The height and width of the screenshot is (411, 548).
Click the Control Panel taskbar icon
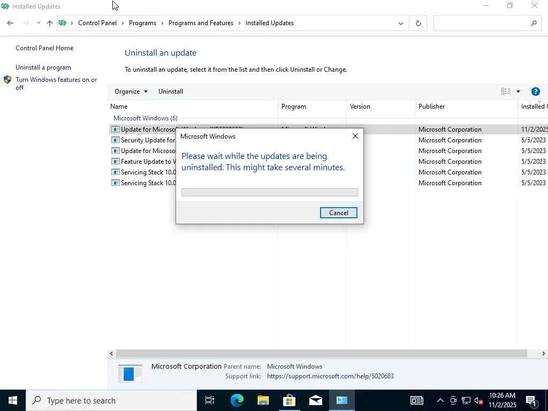tap(341, 400)
